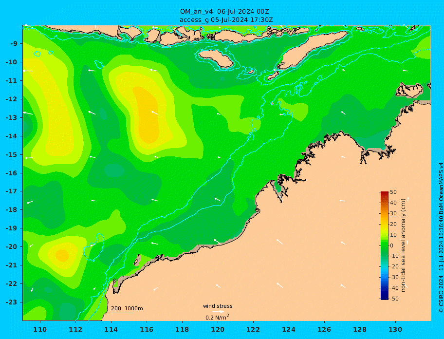Click the wind stress reference arrow
This screenshot has width=444, height=339.
pyautogui.click(x=218, y=312)
